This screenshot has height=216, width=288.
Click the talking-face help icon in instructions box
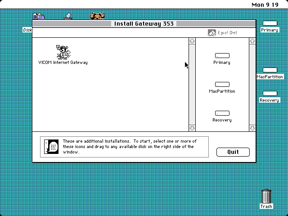pyautogui.click(x=51, y=147)
